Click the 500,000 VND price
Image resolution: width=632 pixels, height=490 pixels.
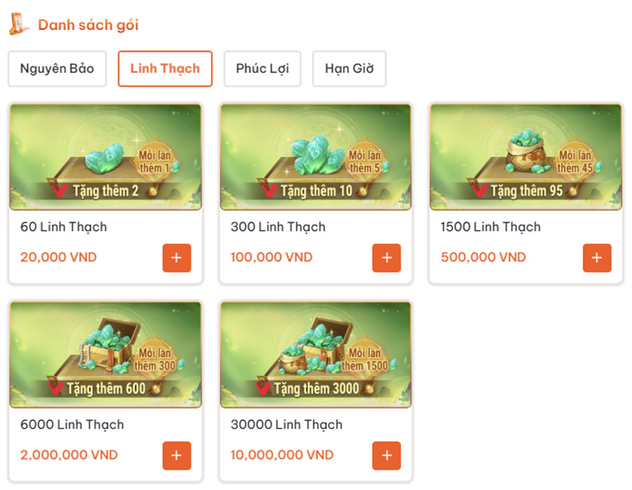(x=483, y=257)
